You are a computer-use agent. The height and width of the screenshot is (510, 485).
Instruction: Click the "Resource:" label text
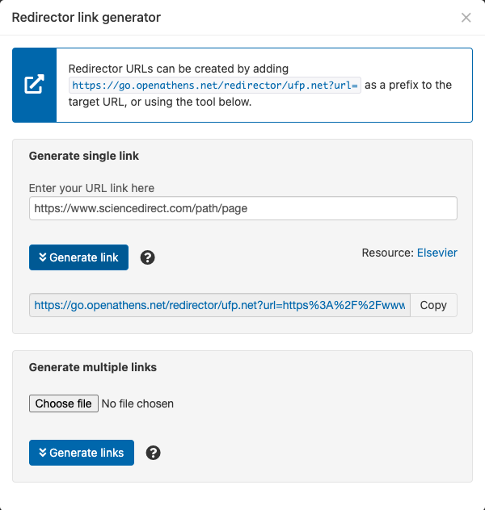(387, 253)
